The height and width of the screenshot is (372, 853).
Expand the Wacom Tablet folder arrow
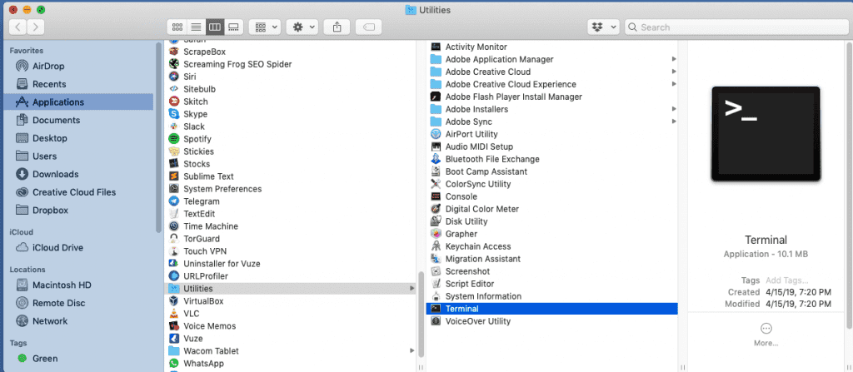tap(412, 351)
